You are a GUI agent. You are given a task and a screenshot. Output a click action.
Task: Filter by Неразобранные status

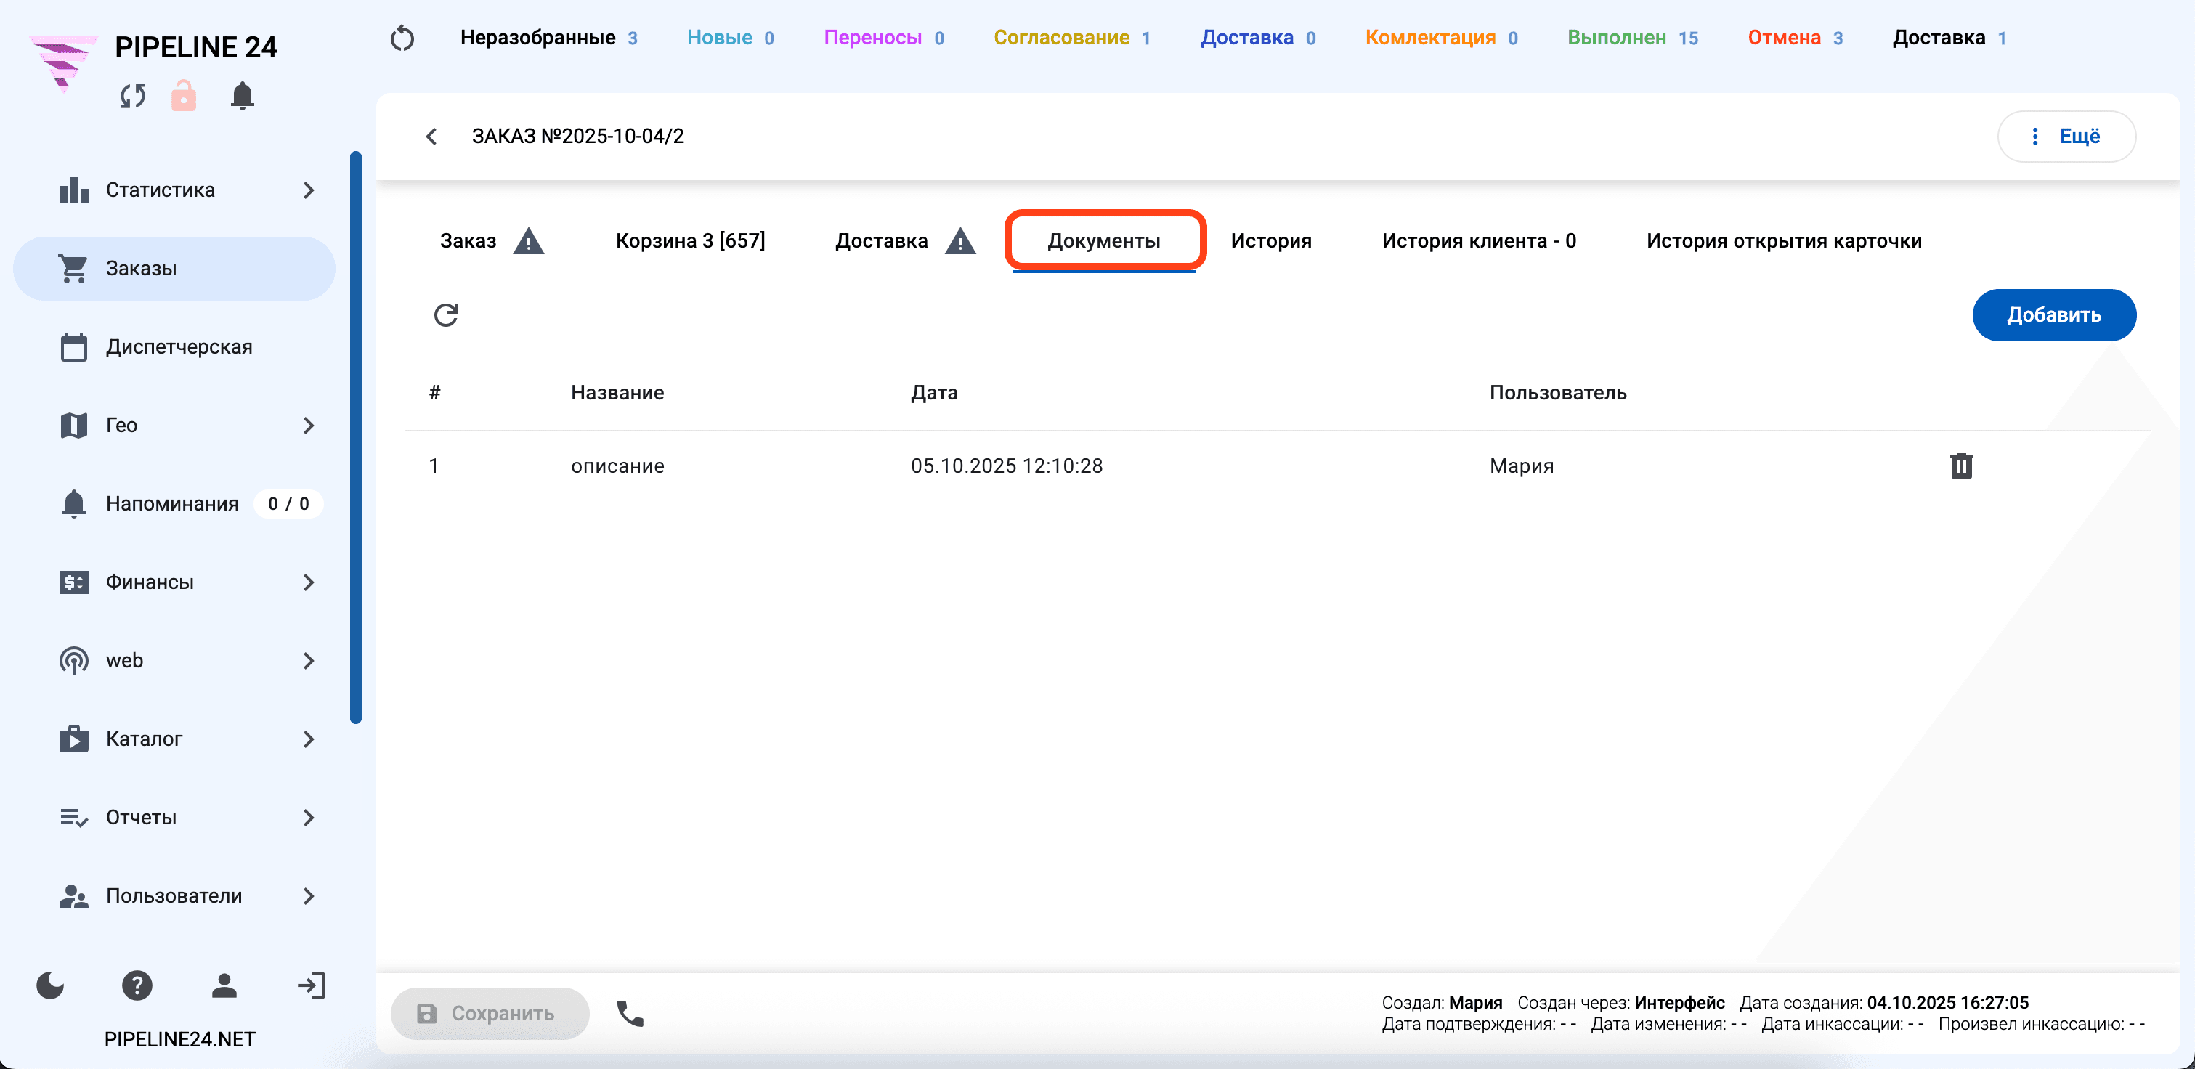pos(549,38)
